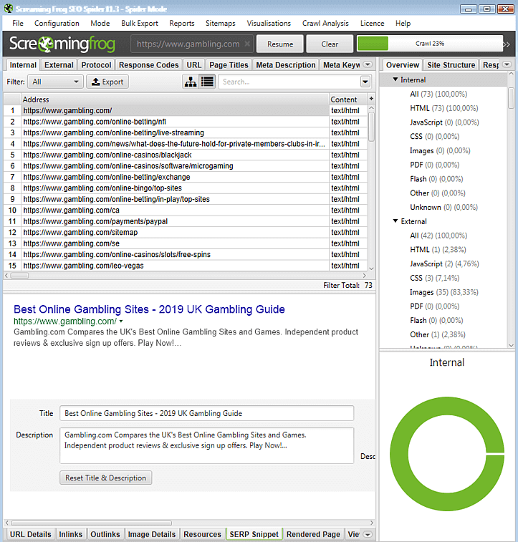Switch to the Page Titles tab

229,65
